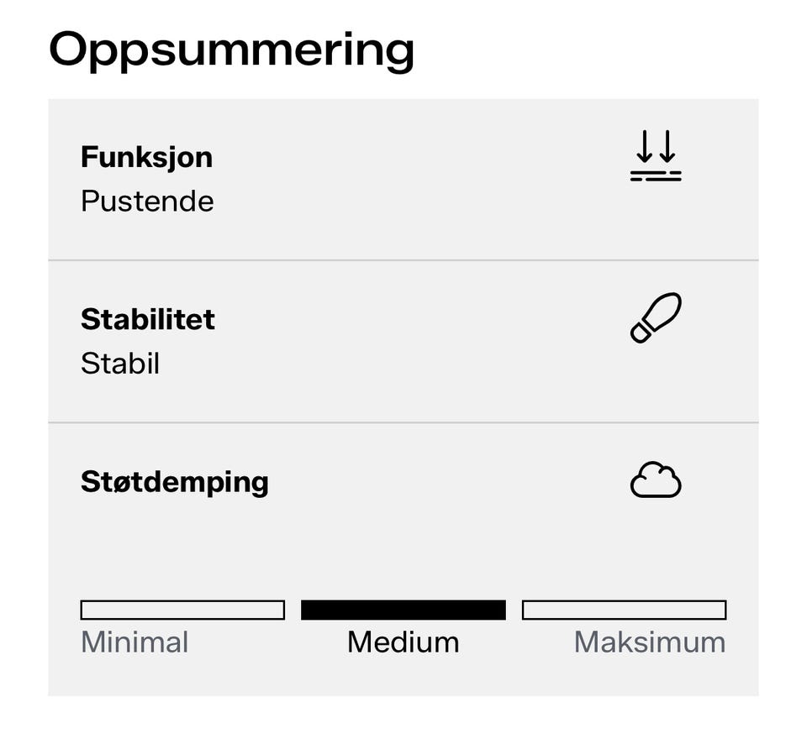Click the divider below Stabilitet row
This screenshot has height=739, width=807.
point(403,422)
